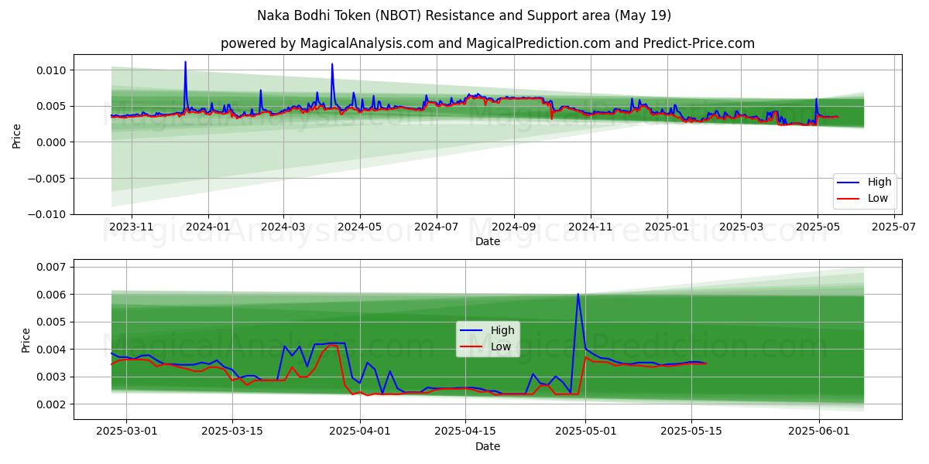Click the '2025-06-01' tick label
The height and width of the screenshot is (464, 929).
(821, 432)
